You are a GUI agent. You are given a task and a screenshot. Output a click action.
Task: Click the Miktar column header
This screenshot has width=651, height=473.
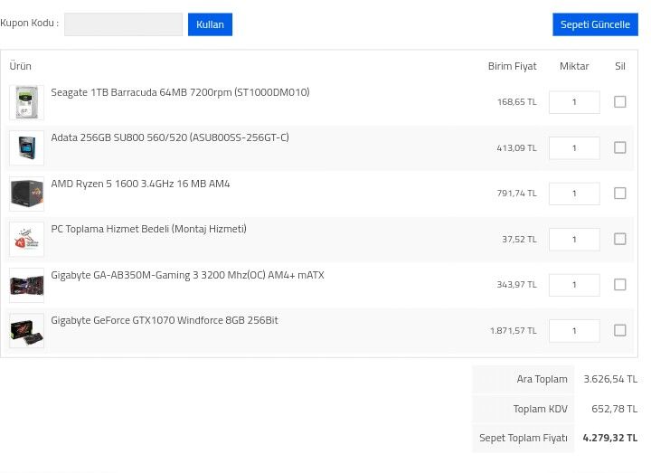pos(574,66)
